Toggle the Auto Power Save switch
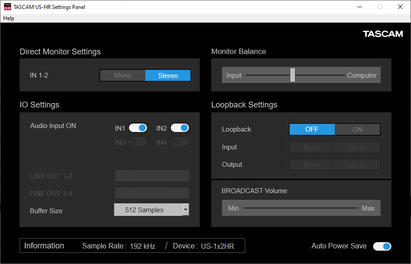The image size is (411, 264). point(382,246)
